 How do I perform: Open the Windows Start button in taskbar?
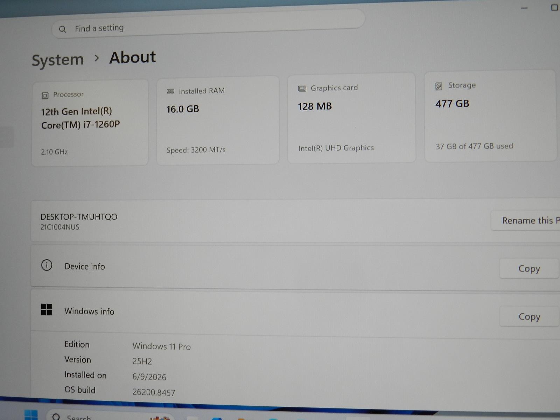coord(31,415)
